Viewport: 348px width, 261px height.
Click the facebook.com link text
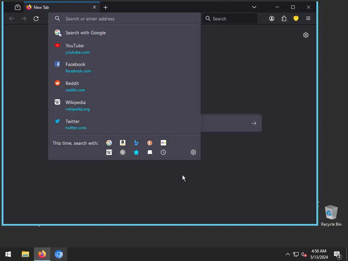click(x=79, y=71)
